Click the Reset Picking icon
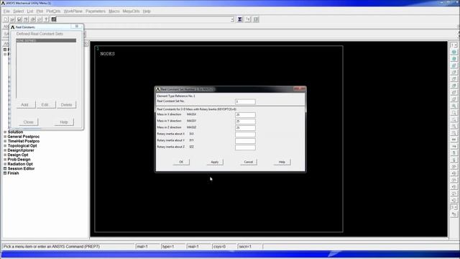The width and height of the screenshot is (460, 259). click(248, 19)
